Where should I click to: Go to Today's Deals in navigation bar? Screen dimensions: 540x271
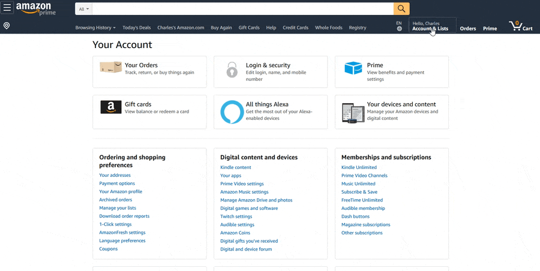[136, 28]
